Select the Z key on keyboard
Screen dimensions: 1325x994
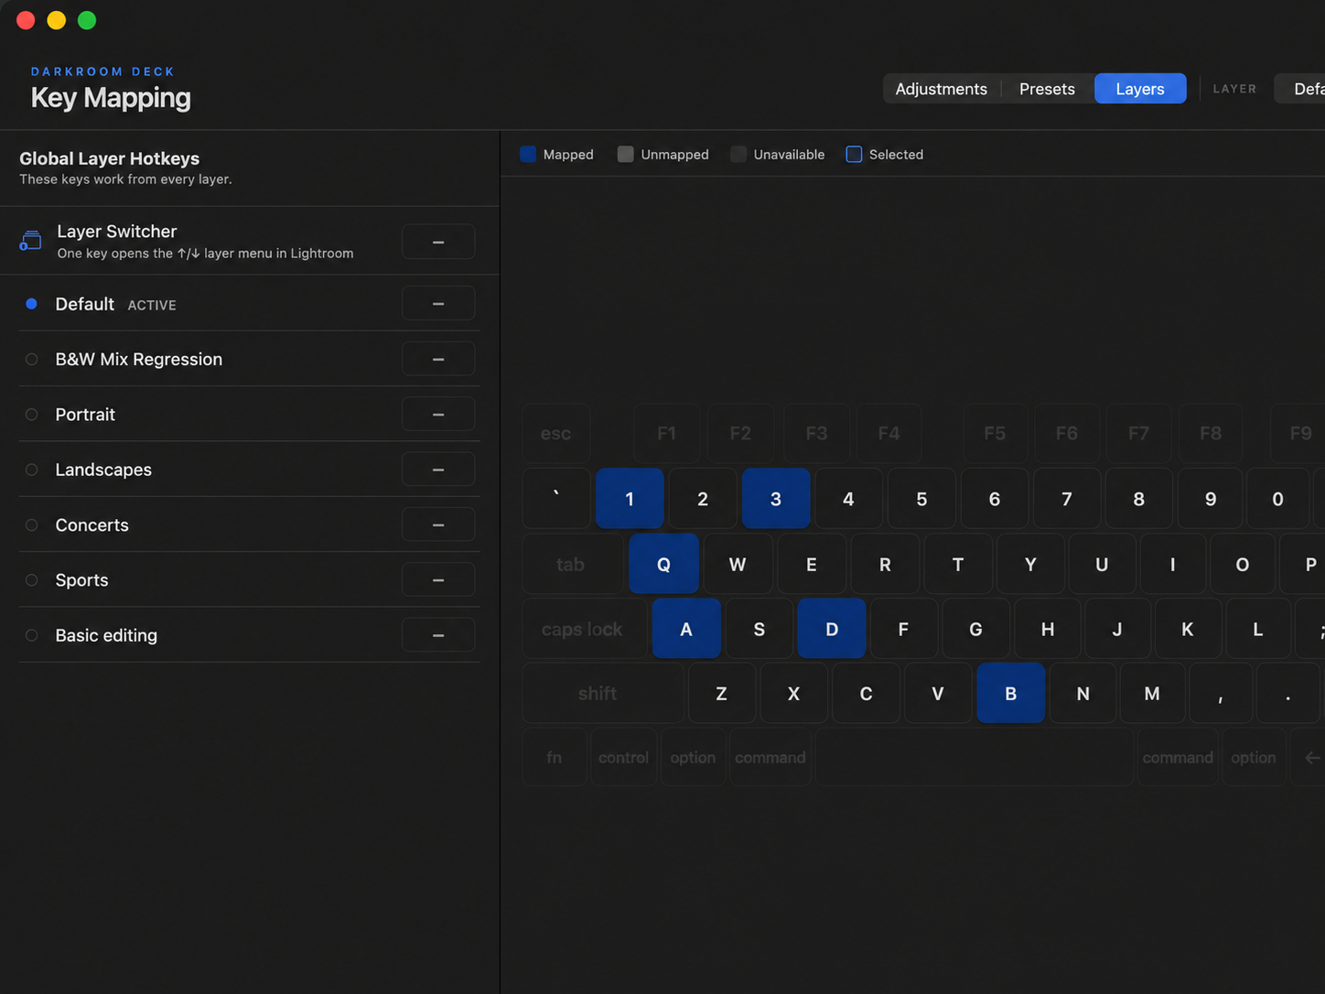click(722, 694)
